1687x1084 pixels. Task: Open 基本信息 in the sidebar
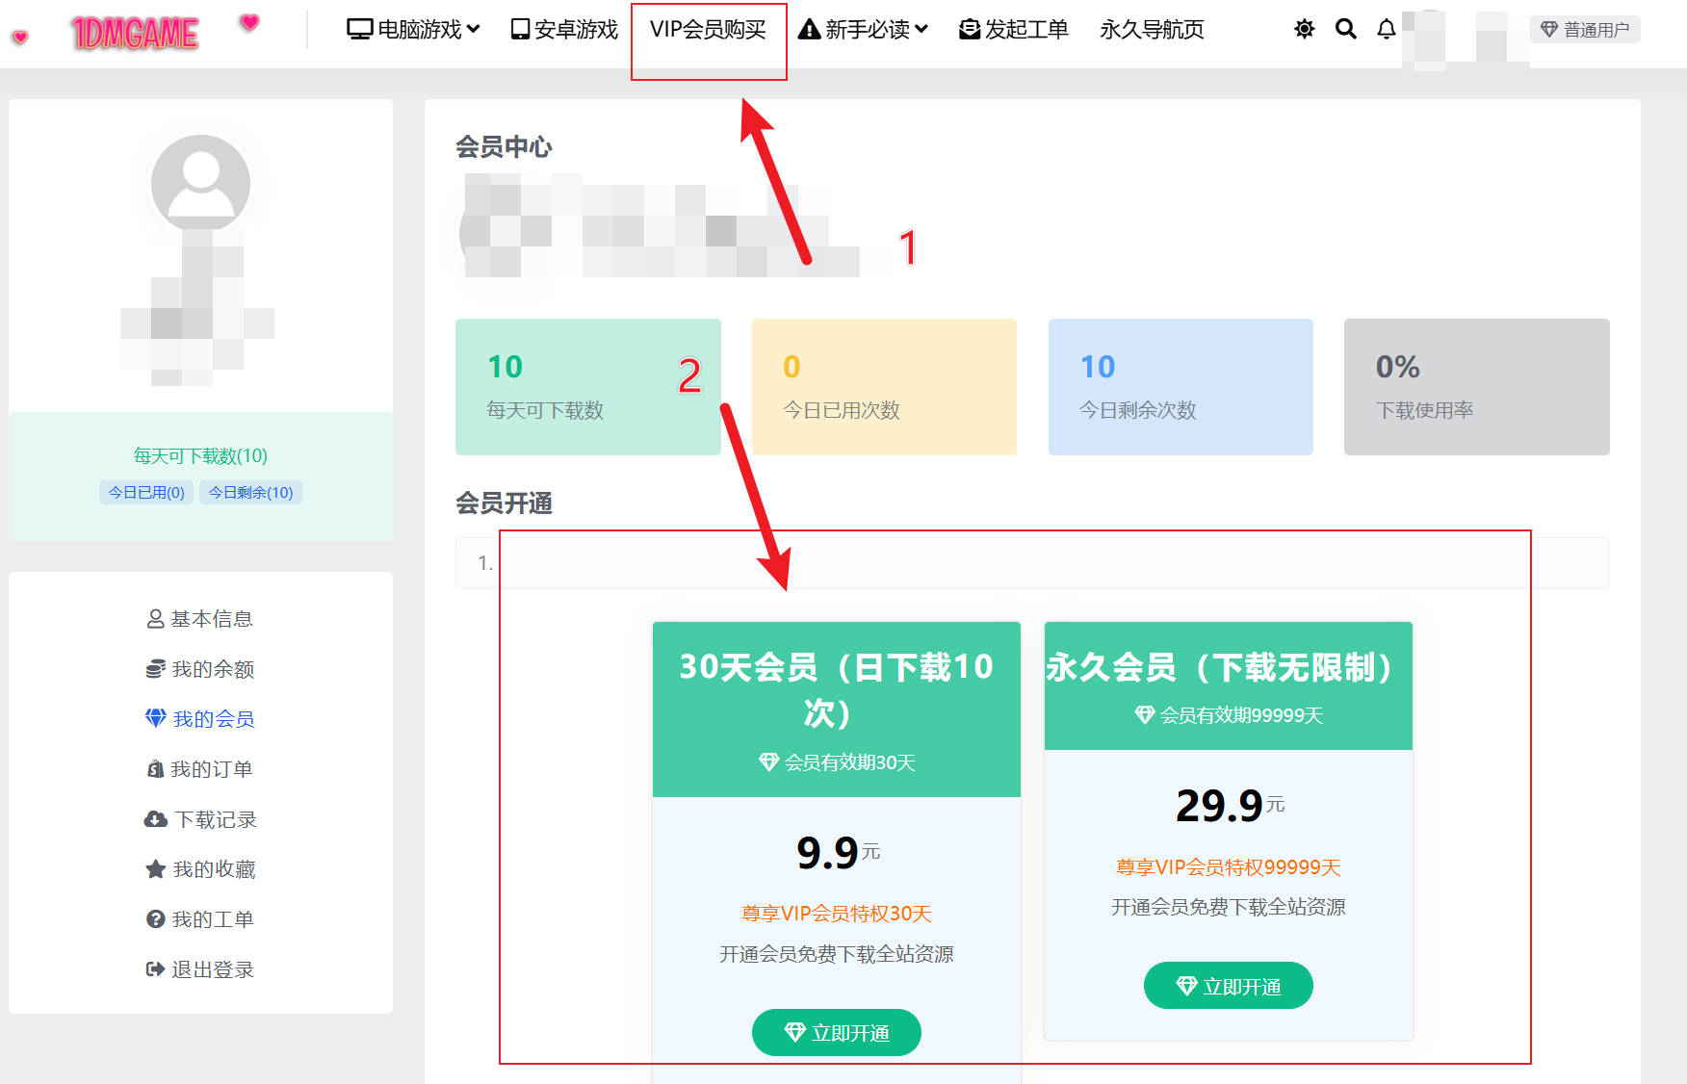[x=200, y=619]
